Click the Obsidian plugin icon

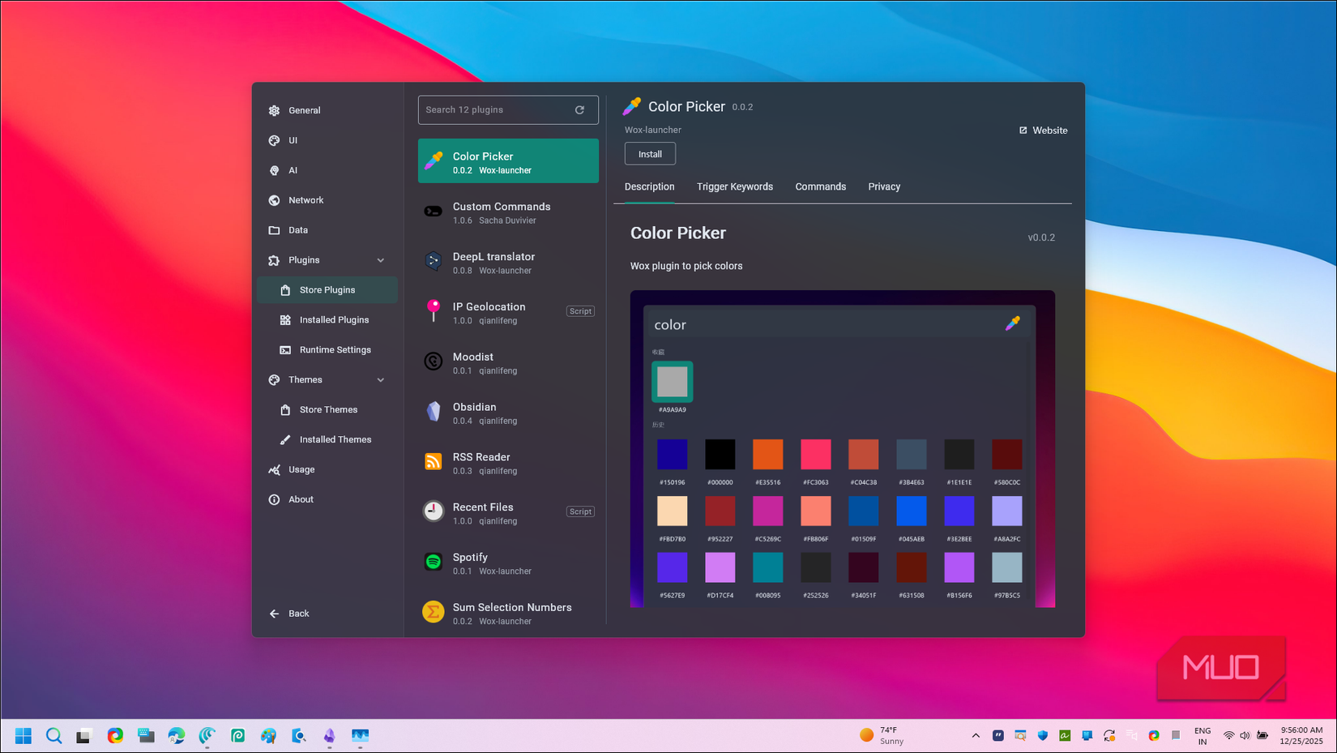(x=433, y=412)
